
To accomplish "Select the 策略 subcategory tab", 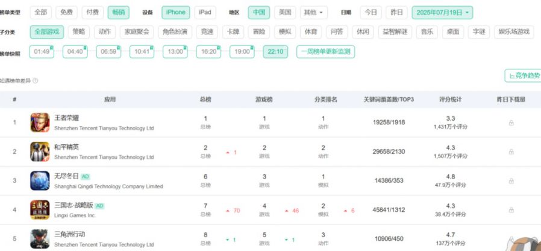I will (79, 32).
